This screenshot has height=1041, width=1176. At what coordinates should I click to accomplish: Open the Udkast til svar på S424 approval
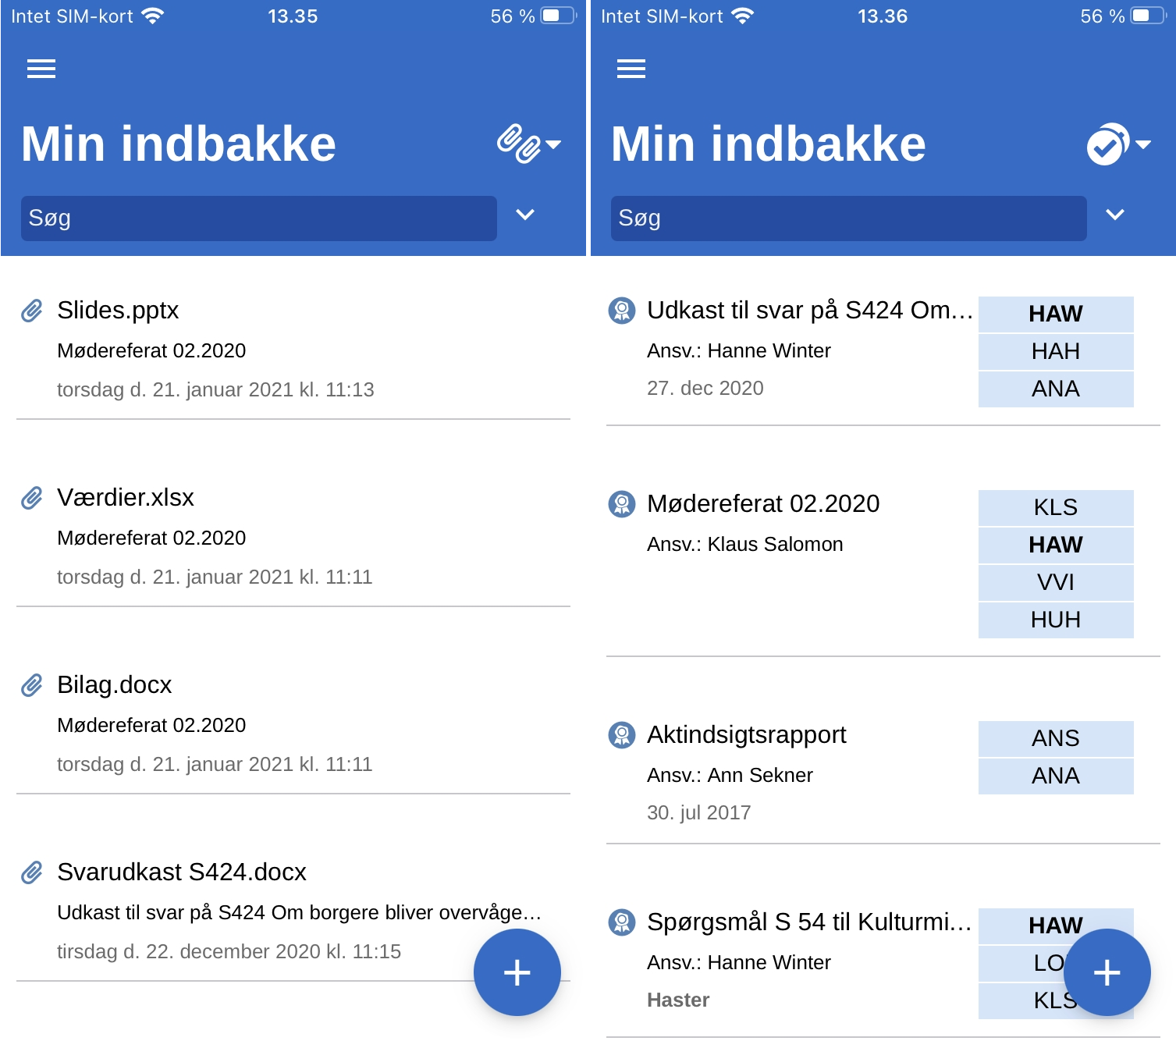click(x=809, y=311)
